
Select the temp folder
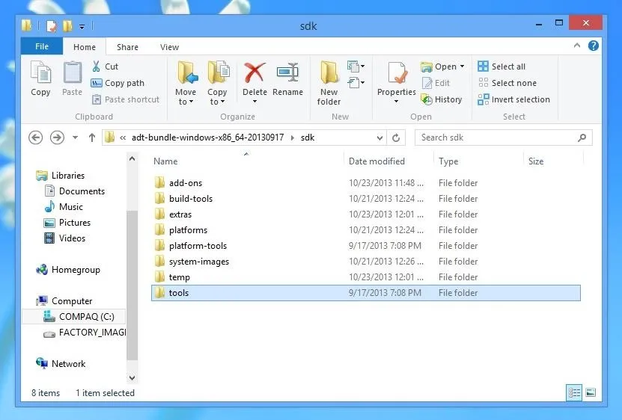click(366, 277)
